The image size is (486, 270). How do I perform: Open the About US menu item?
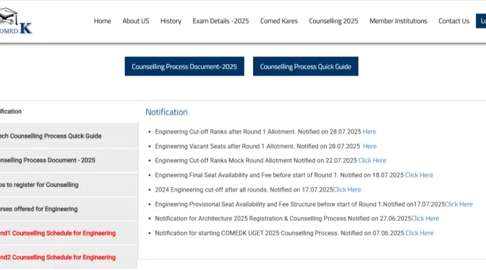136,21
